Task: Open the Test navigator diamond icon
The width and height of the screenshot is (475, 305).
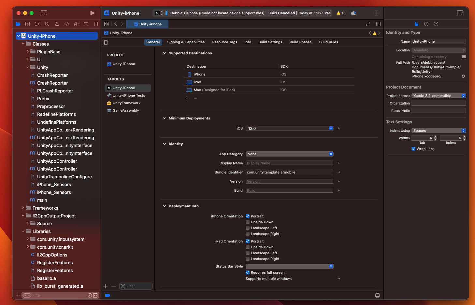Action: point(66,24)
